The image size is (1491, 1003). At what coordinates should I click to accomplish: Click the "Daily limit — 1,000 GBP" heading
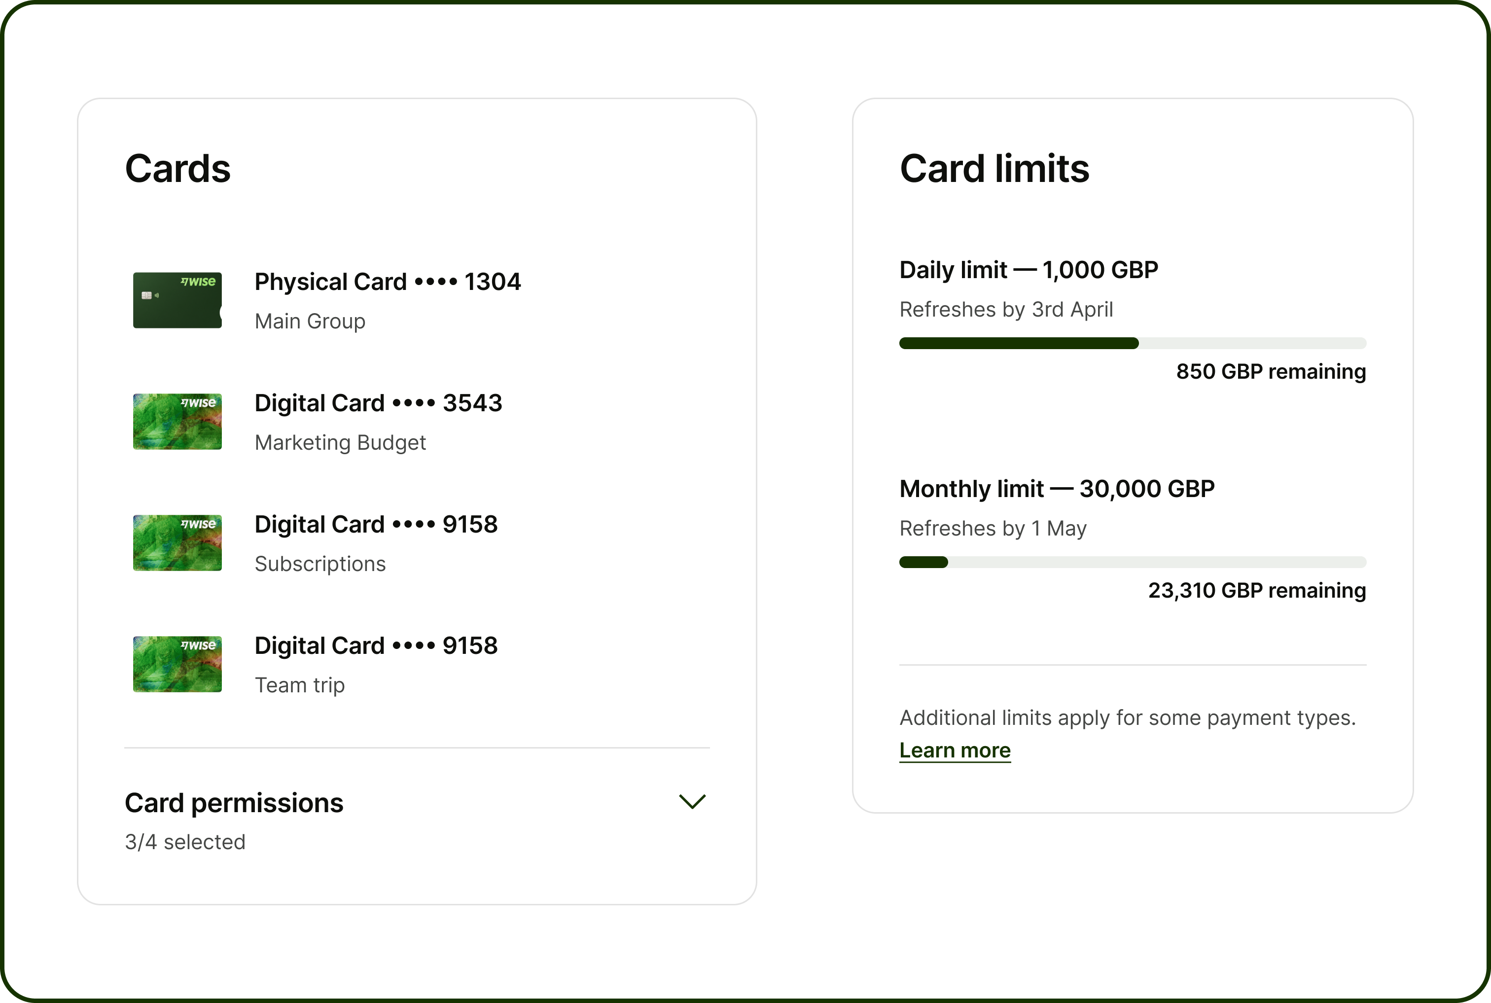[1029, 270]
